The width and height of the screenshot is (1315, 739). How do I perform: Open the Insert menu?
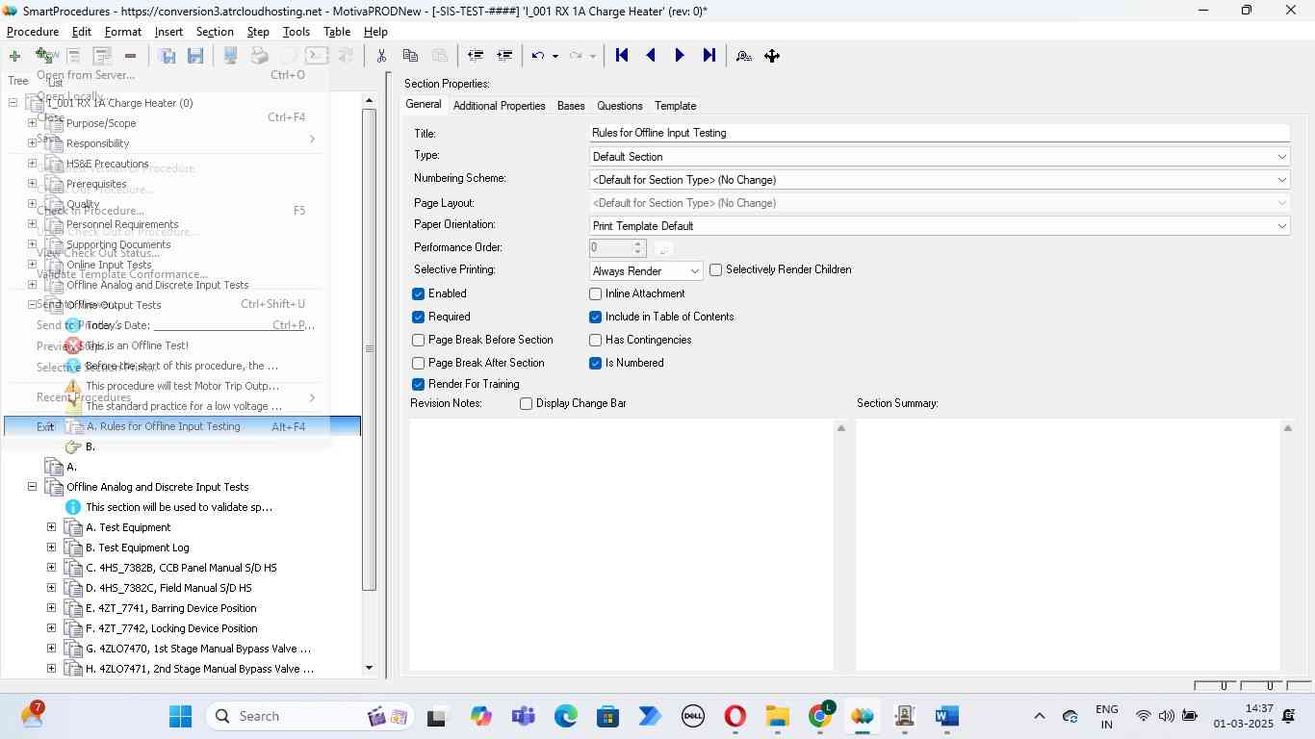pos(168,32)
